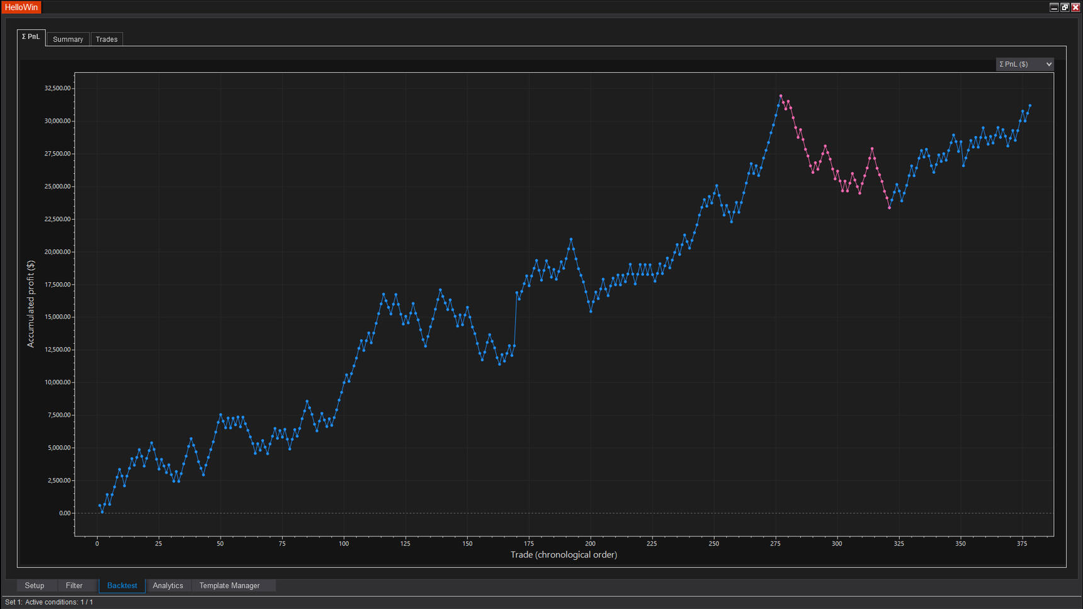Image resolution: width=1083 pixels, height=609 pixels.
Task: Open Template Manager
Action: click(230, 586)
